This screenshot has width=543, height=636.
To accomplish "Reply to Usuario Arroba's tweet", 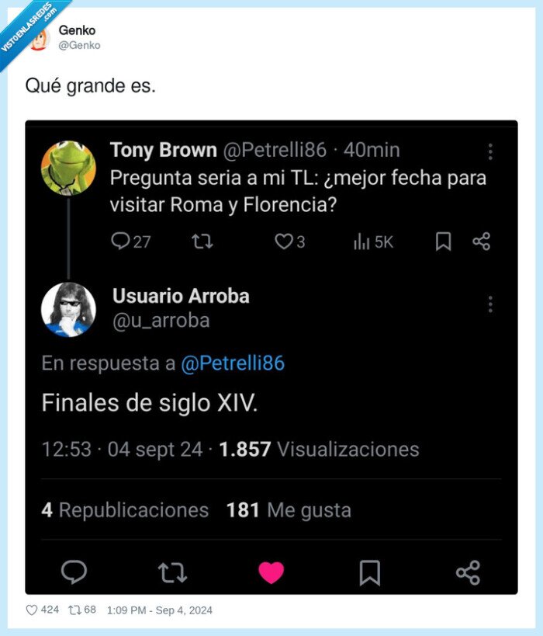I will 74,573.
